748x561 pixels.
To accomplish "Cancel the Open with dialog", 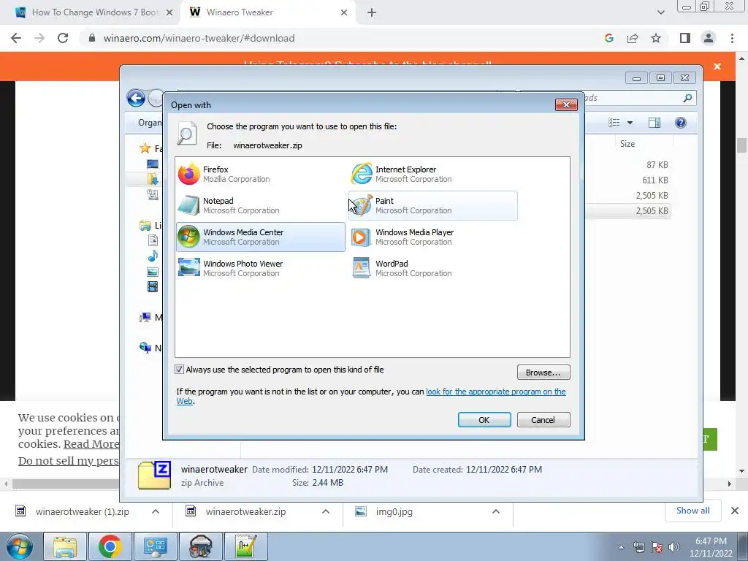I will [543, 420].
